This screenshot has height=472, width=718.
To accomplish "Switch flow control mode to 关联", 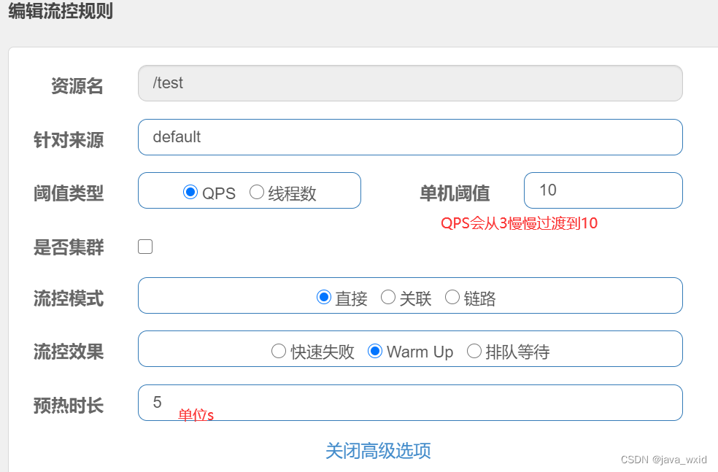I will click(387, 297).
